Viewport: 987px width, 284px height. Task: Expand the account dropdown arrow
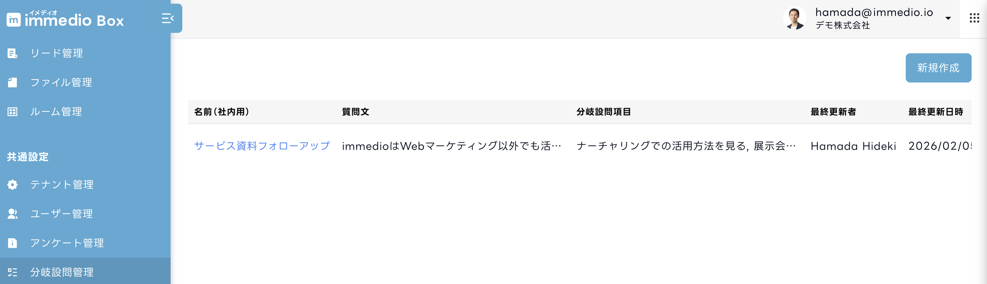[948, 18]
